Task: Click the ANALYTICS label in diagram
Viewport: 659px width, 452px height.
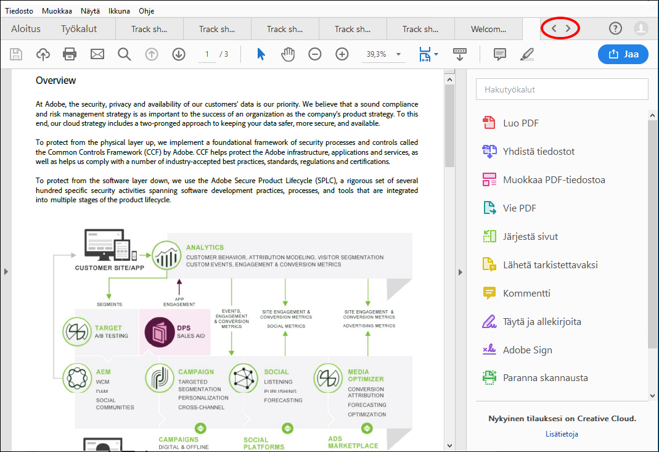Action: click(205, 248)
